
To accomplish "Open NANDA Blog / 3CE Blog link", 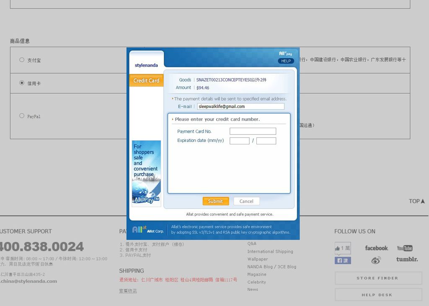I will pyautogui.click(x=271, y=267).
